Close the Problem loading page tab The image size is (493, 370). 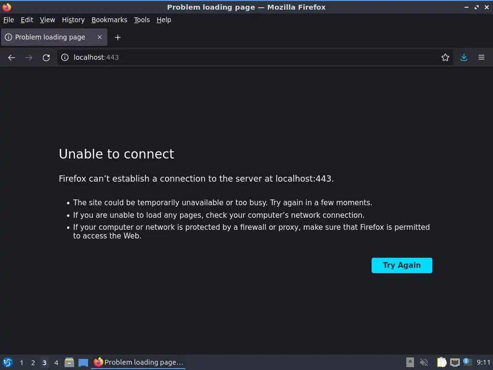coord(100,37)
